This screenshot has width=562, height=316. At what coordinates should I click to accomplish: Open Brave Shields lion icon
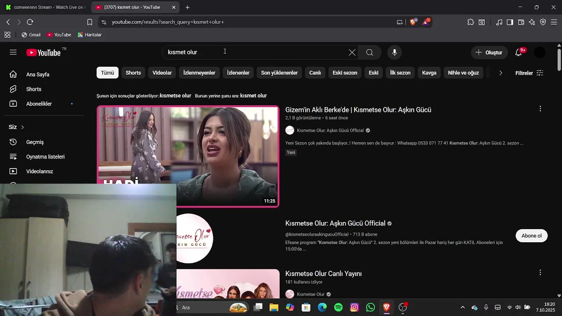(x=413, y=22)
